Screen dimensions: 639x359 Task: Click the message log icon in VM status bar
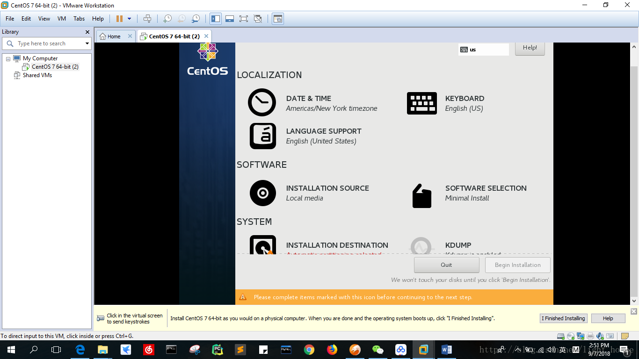point(624,336)
